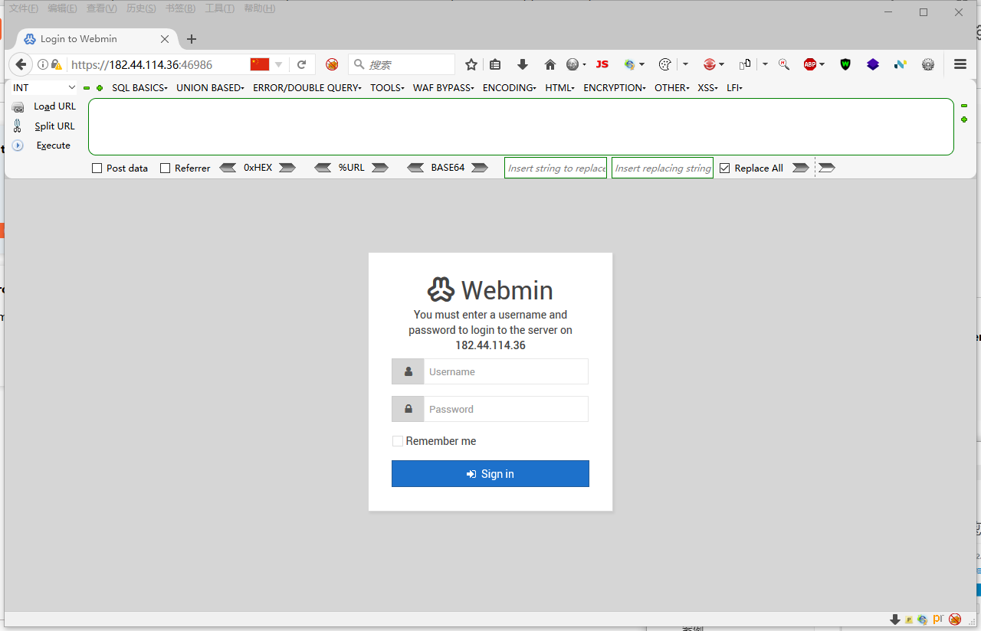Bookmark this page with the star icon
Viewport: 981px width, 631px height.
tap(471, 64)
